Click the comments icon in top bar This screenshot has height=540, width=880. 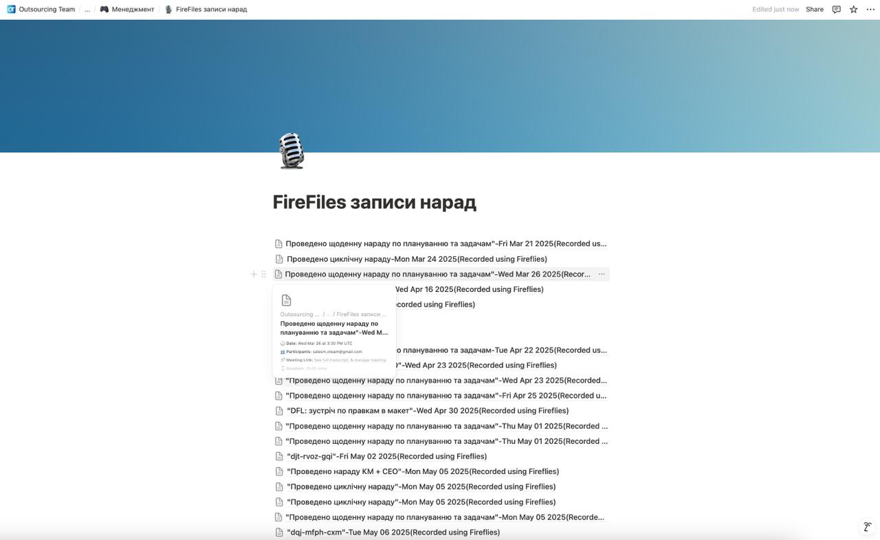(836, 10)
